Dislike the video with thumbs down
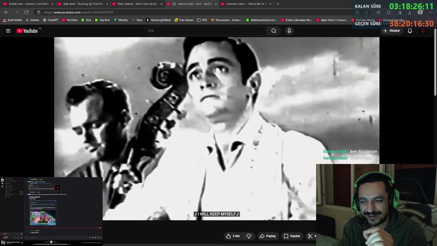This screenshot has height=246, width=437. [x=249, y=236]
